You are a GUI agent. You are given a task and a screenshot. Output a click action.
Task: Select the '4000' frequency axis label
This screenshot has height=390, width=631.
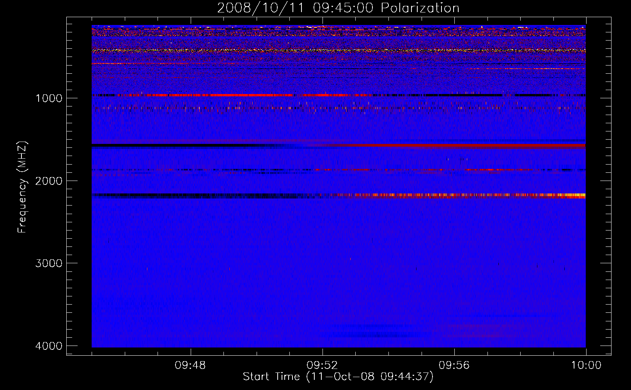pos(49,346)
